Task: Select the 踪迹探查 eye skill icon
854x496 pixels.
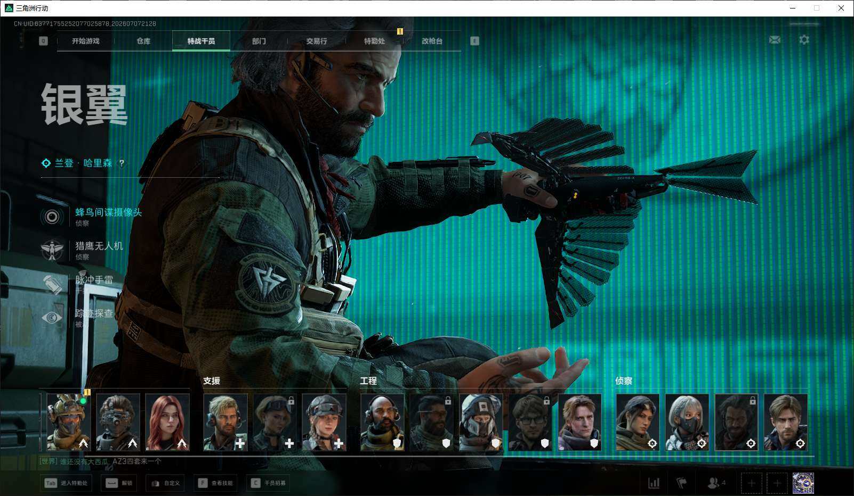Action: coord(52,318)
